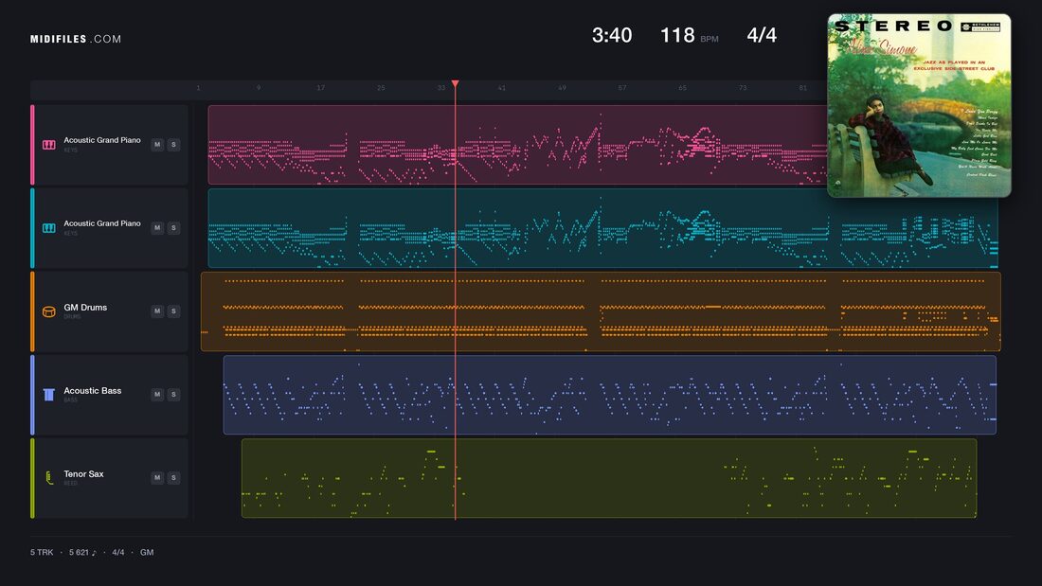Viewport: 1042px width, 586px height.
Task: Select the Tenor Sax track name
Action: coord(83,473)
